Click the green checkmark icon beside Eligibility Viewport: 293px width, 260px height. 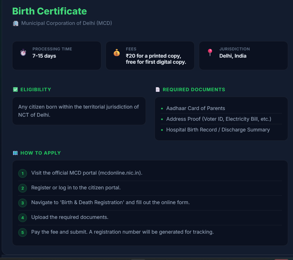[15, 89]
